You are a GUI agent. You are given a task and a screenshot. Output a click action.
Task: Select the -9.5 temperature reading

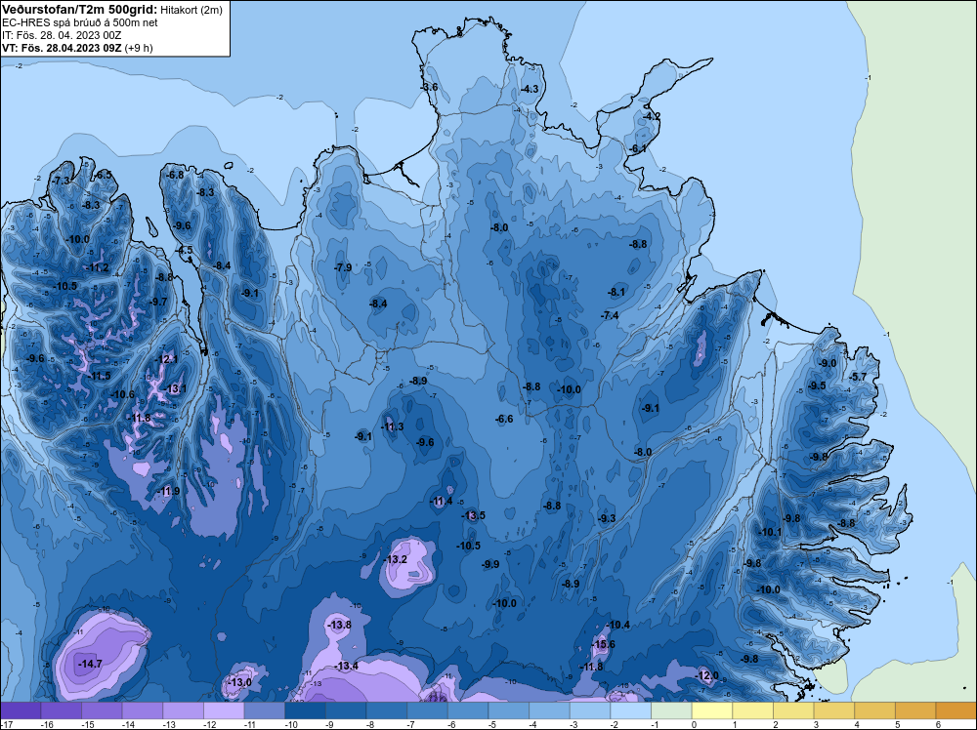(817, 385)
